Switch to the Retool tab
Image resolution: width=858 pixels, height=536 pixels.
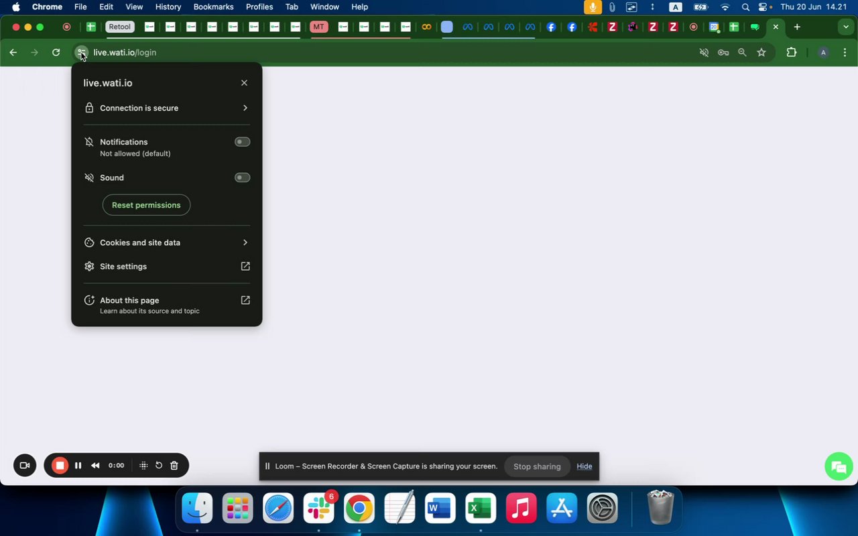point(120,27)
